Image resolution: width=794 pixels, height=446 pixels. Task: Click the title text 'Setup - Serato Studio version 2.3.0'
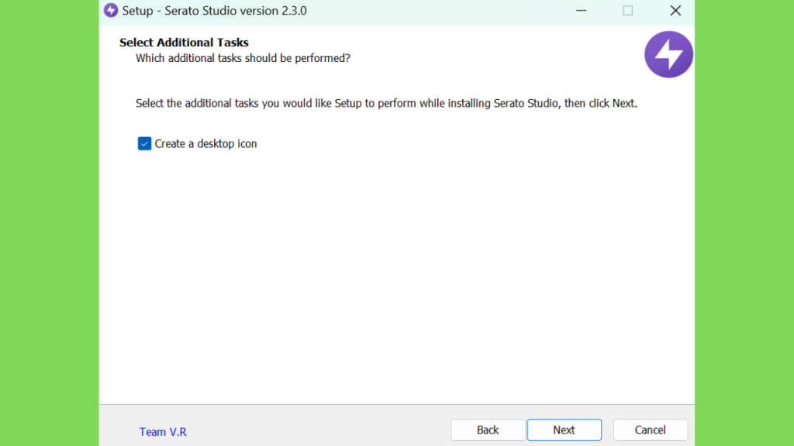click(214, 11)
